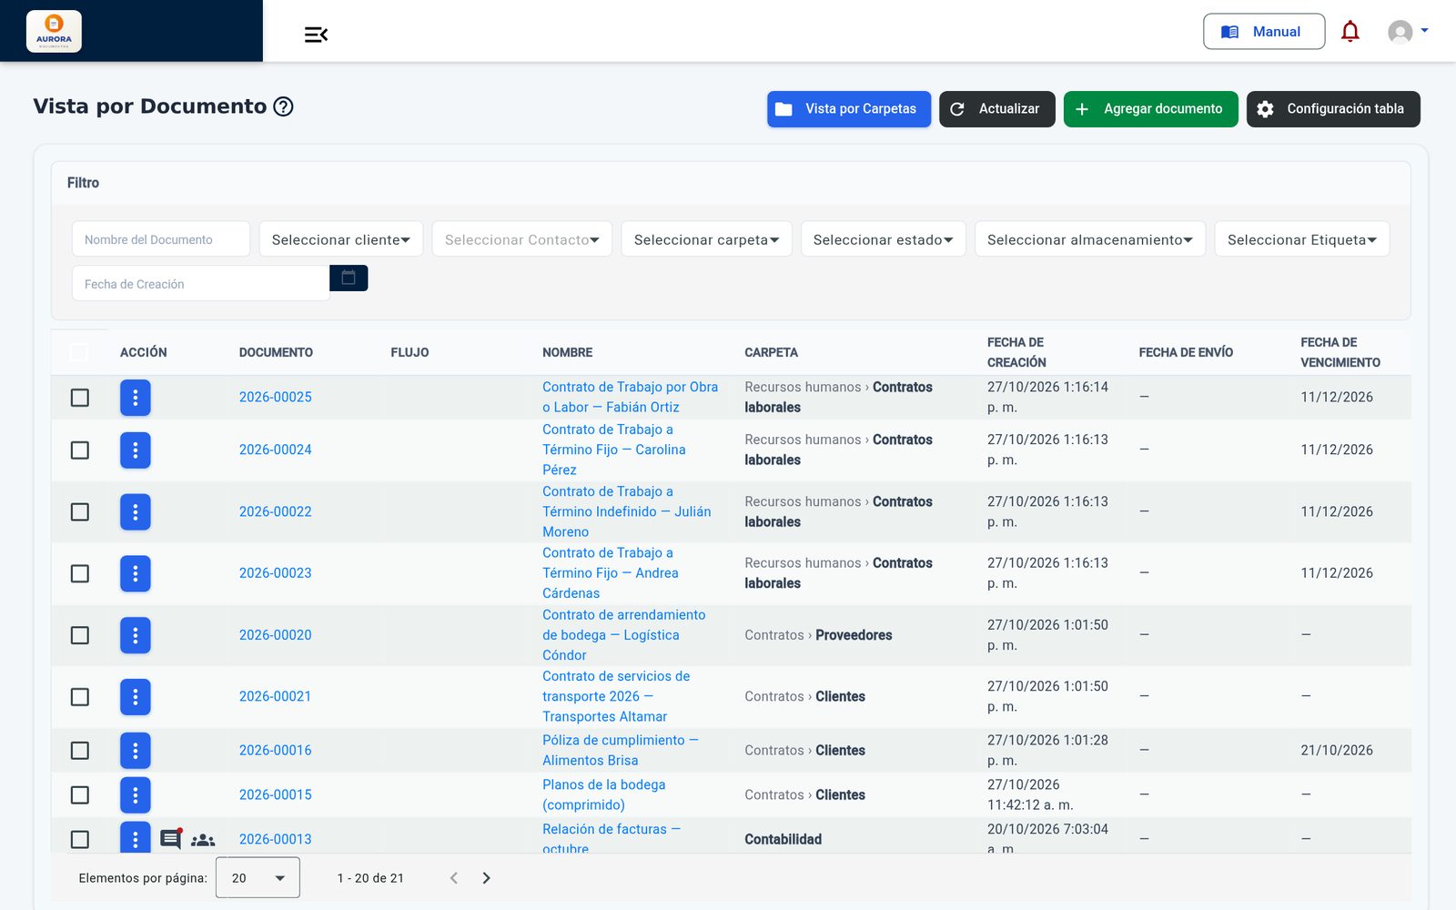Viewport: 1456px width, 910px height.
Task: Expand the Seleccionar carpeta dropdown
Action: click(x=706, y=239)
